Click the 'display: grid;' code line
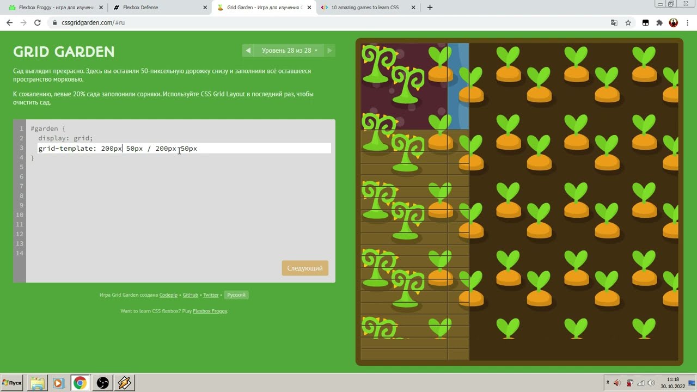The width and height of the screenshot is (697, 392). [65, 138]
